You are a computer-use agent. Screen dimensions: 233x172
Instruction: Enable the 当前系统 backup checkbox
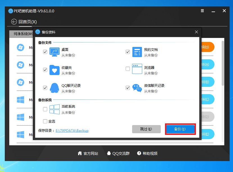[45, 109]
